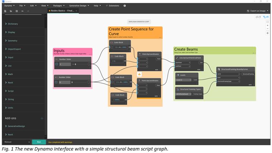Image resolution: width=272 pixels, height=153 pixels.
Task: Switch to graph view navigation icon
Action: (266, 17)
